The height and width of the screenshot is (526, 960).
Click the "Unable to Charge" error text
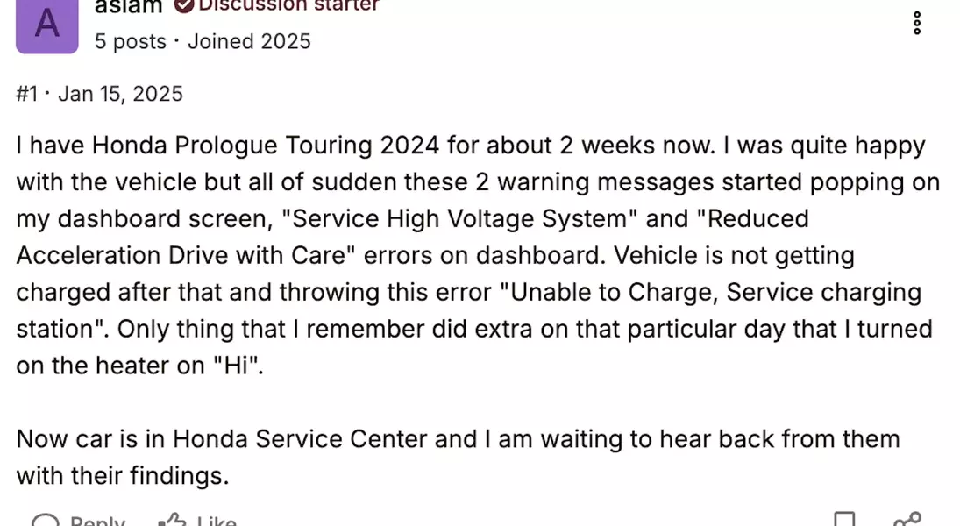pyautogui.click(x=609, y=293)
